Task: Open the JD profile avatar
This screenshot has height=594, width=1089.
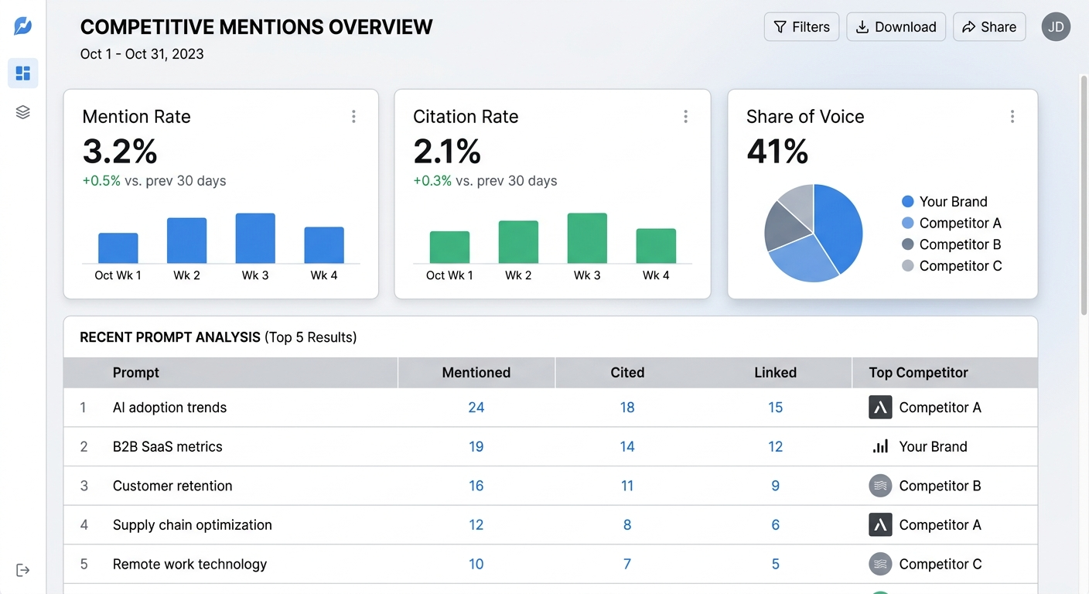Action: [1056, 26]
